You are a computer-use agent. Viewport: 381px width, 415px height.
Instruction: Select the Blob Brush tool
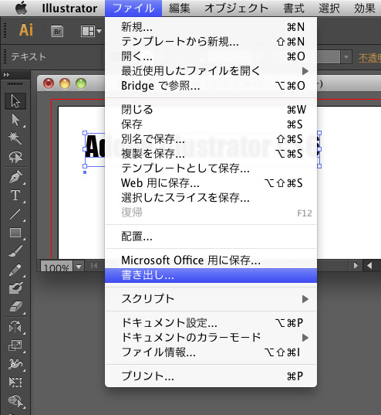[x=15, y=288]
